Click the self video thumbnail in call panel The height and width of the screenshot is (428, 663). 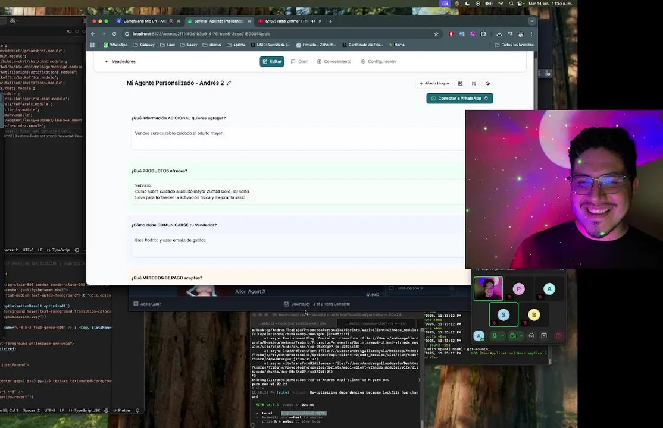tap(489, 289)
